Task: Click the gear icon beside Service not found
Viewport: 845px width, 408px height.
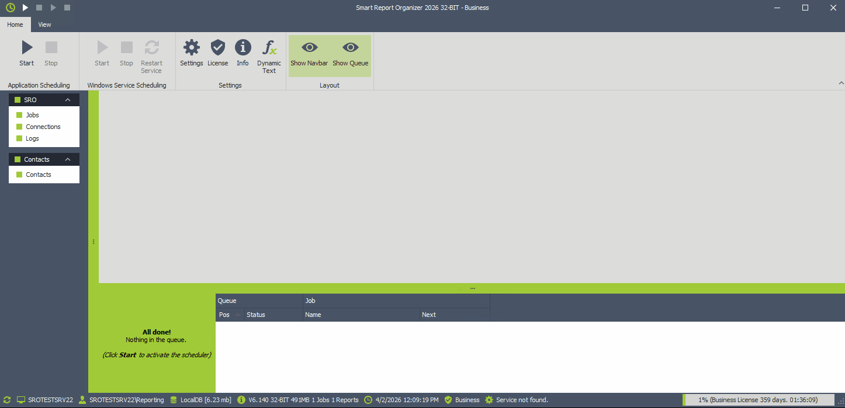Action: (489, 400)
